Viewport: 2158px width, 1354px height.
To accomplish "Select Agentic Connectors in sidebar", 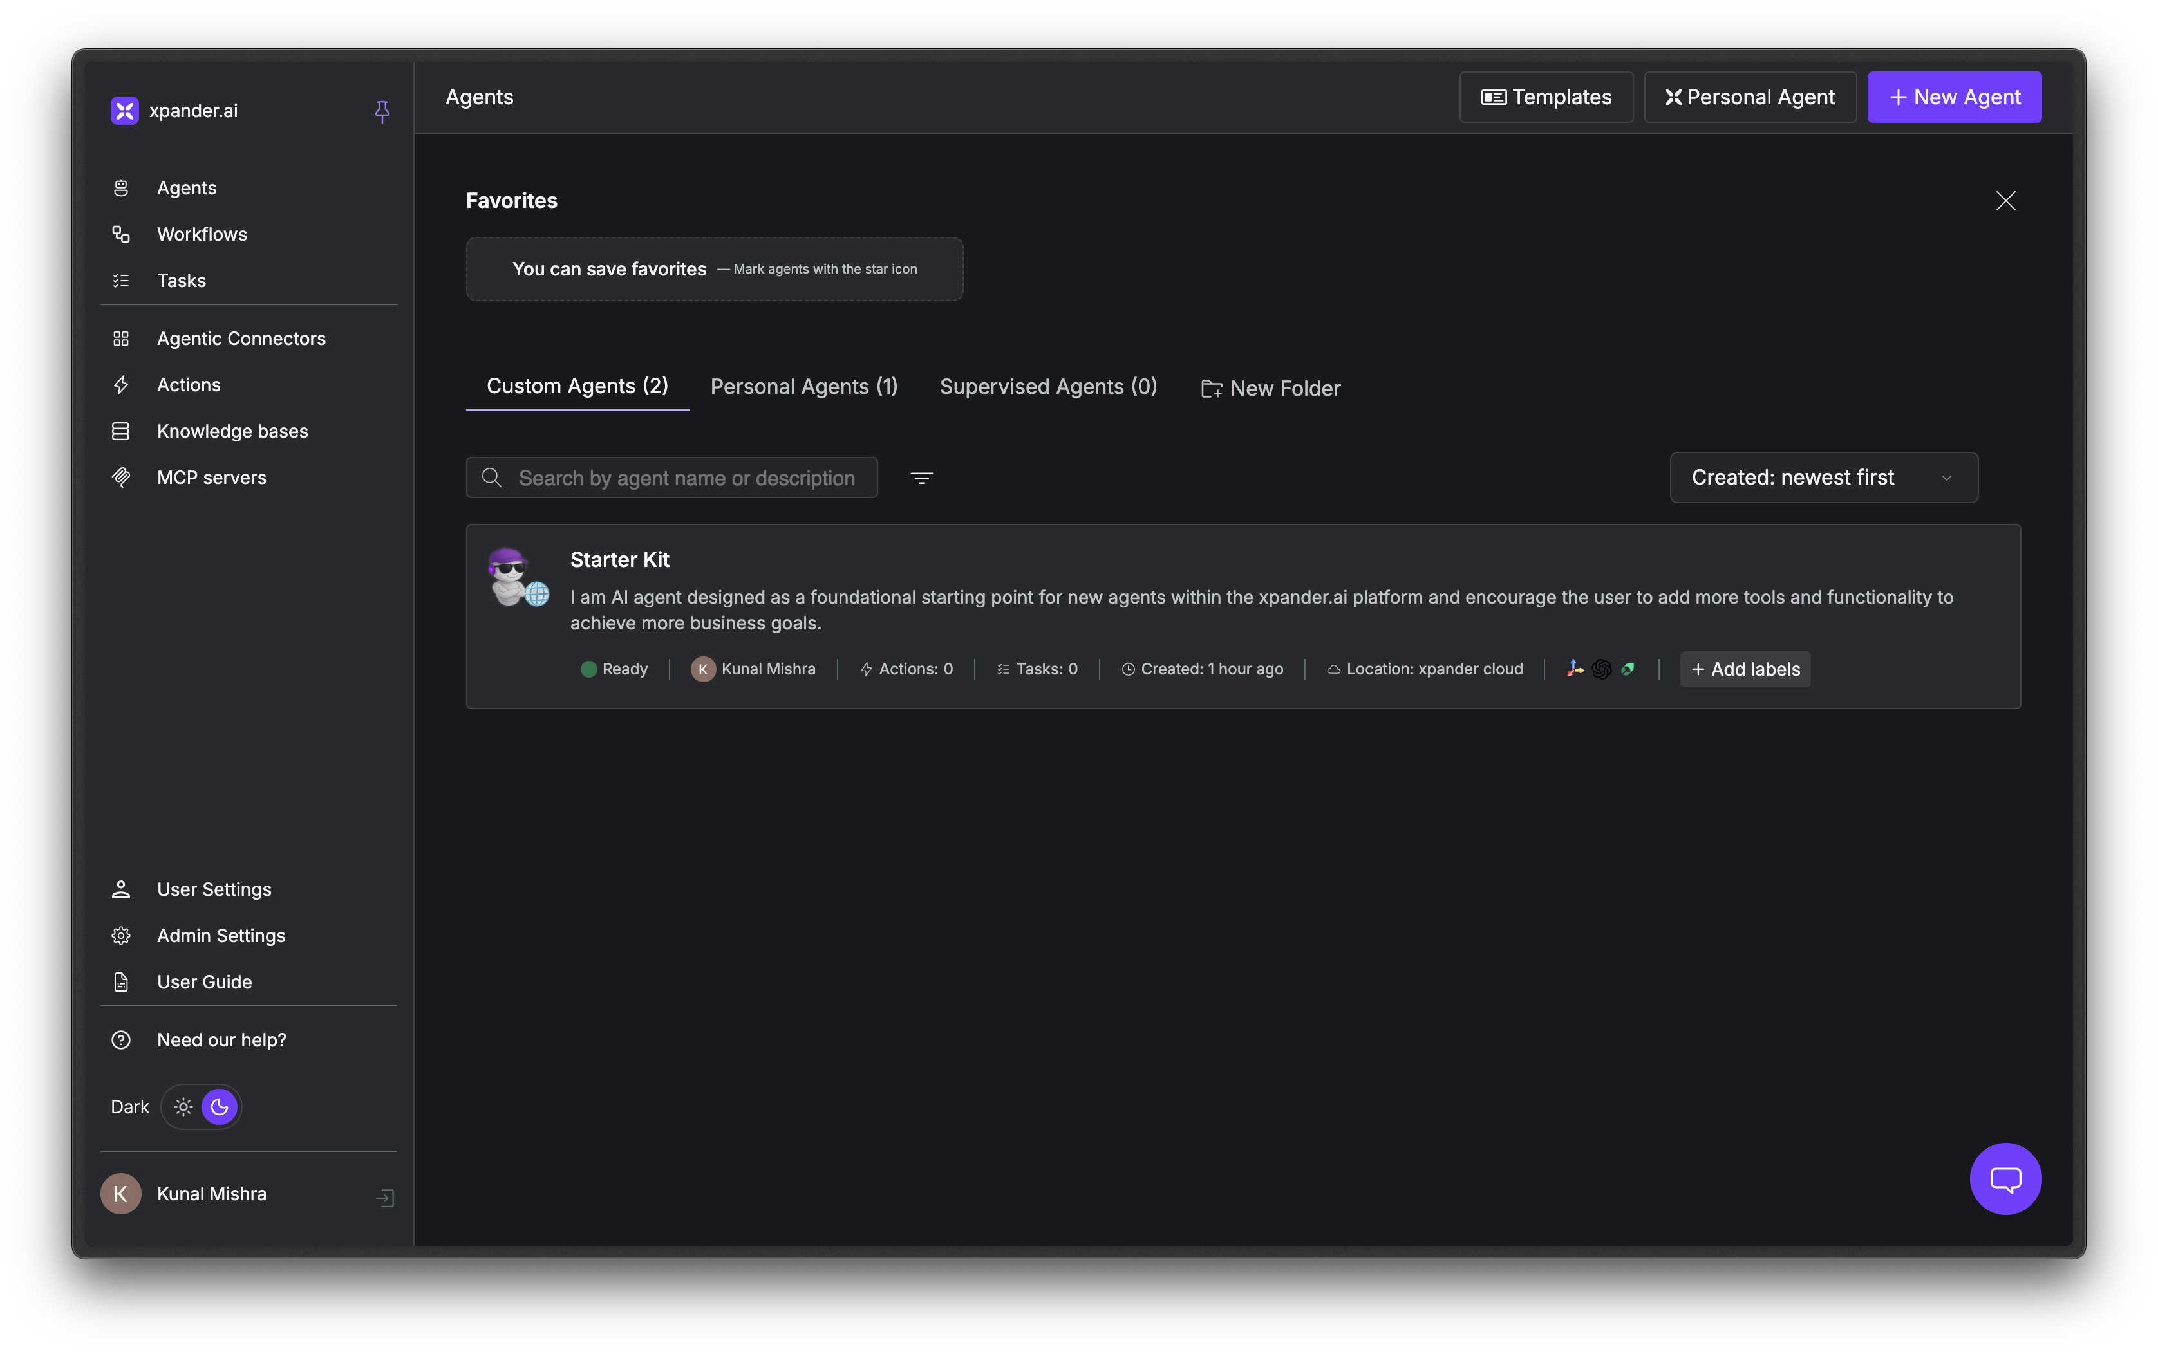I will point(122,338).
